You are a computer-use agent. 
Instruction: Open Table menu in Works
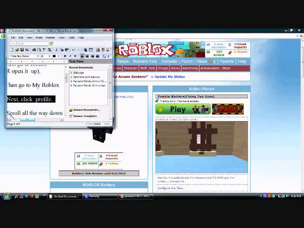coord(72,38)
